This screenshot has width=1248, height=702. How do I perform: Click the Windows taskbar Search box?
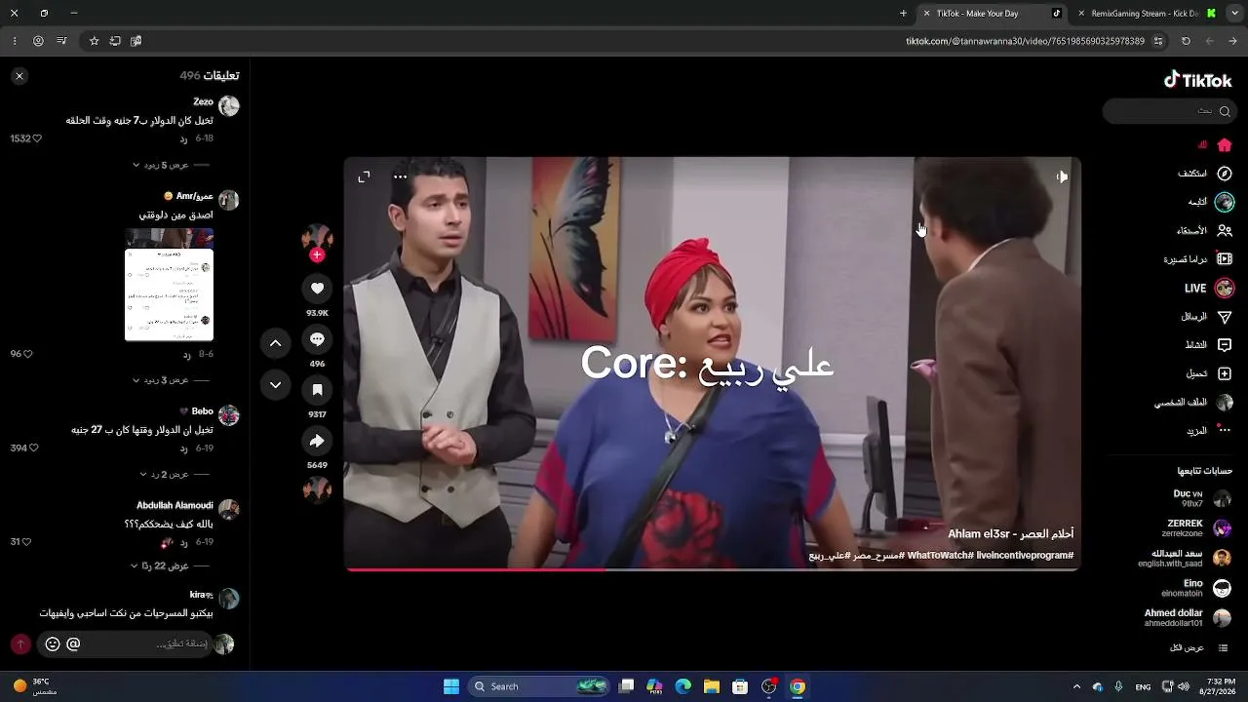539,686
